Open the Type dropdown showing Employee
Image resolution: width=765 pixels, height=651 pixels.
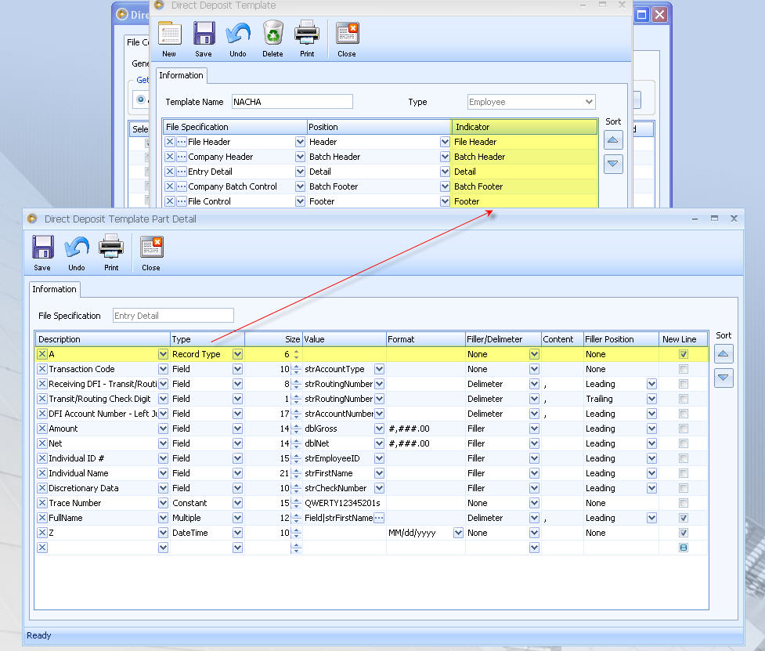click(x=589, y=102)
